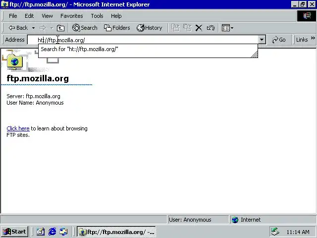This screenshot has height=238, width=317.
Task: Click the Undo toolbar icon
Action: pyautogui.click(x=211, y=28)
